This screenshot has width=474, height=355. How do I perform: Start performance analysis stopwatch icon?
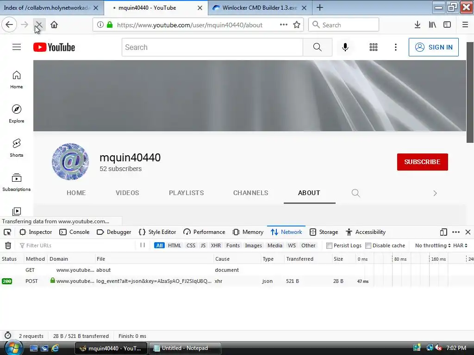(8, 336)
